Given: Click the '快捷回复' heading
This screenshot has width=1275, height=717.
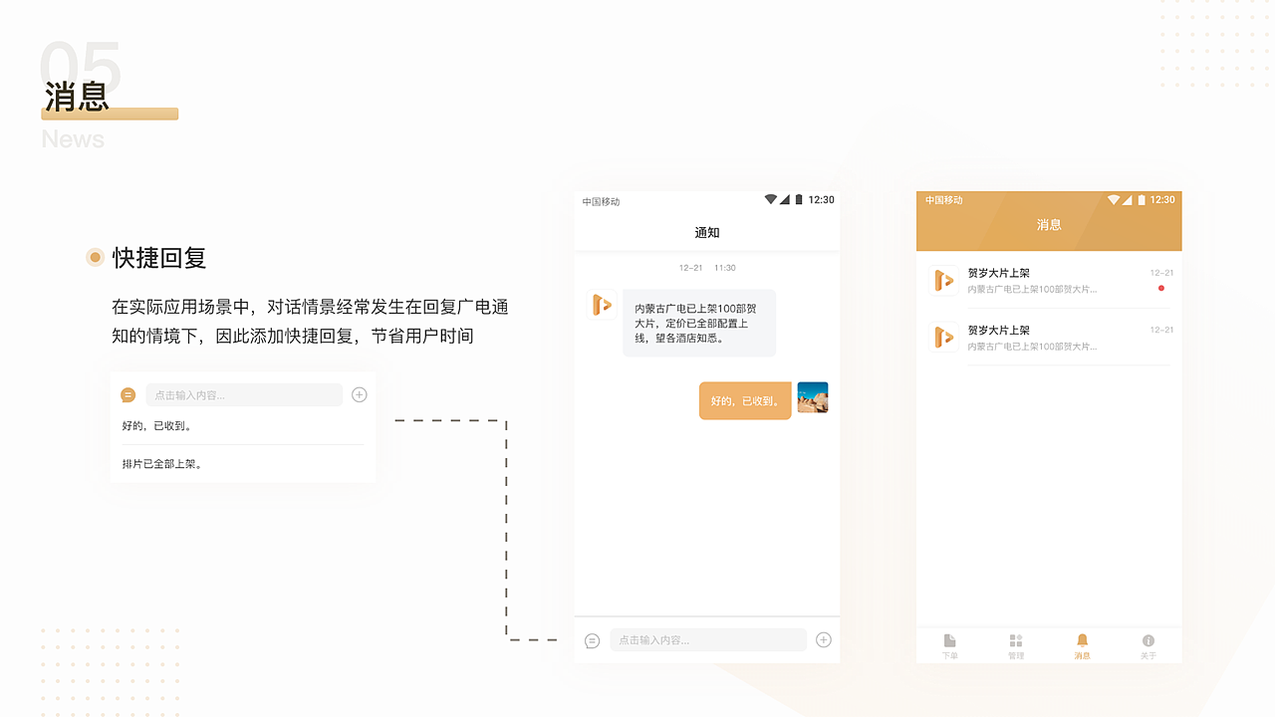Looking at the screenshot, I should click(x=159, y=258).
